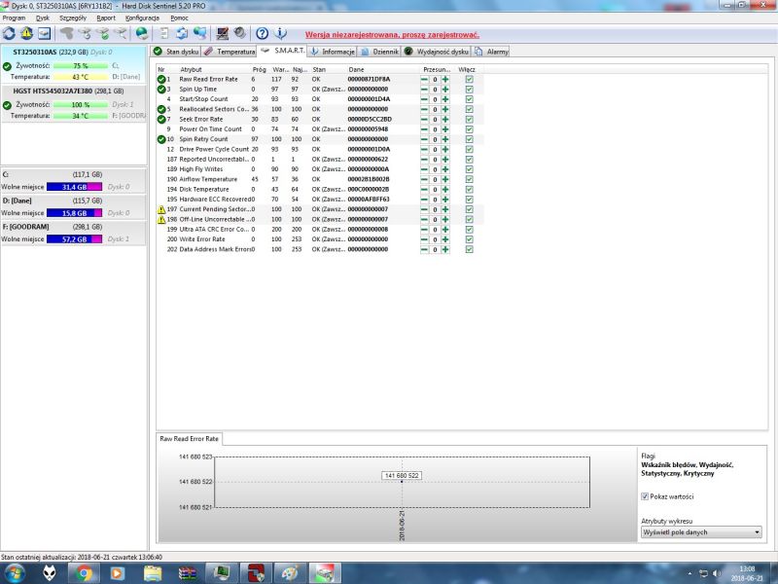Image resolution: width=778 pixels, height=584 pixels.
Task: Click green minus for Power On Time Count
Action: [424, 129]
